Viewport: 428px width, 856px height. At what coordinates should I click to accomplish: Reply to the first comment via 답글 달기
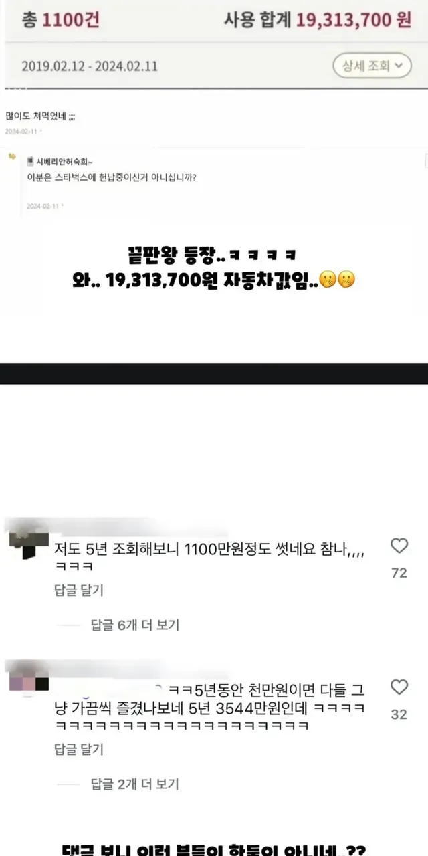[x=78, y=591]
